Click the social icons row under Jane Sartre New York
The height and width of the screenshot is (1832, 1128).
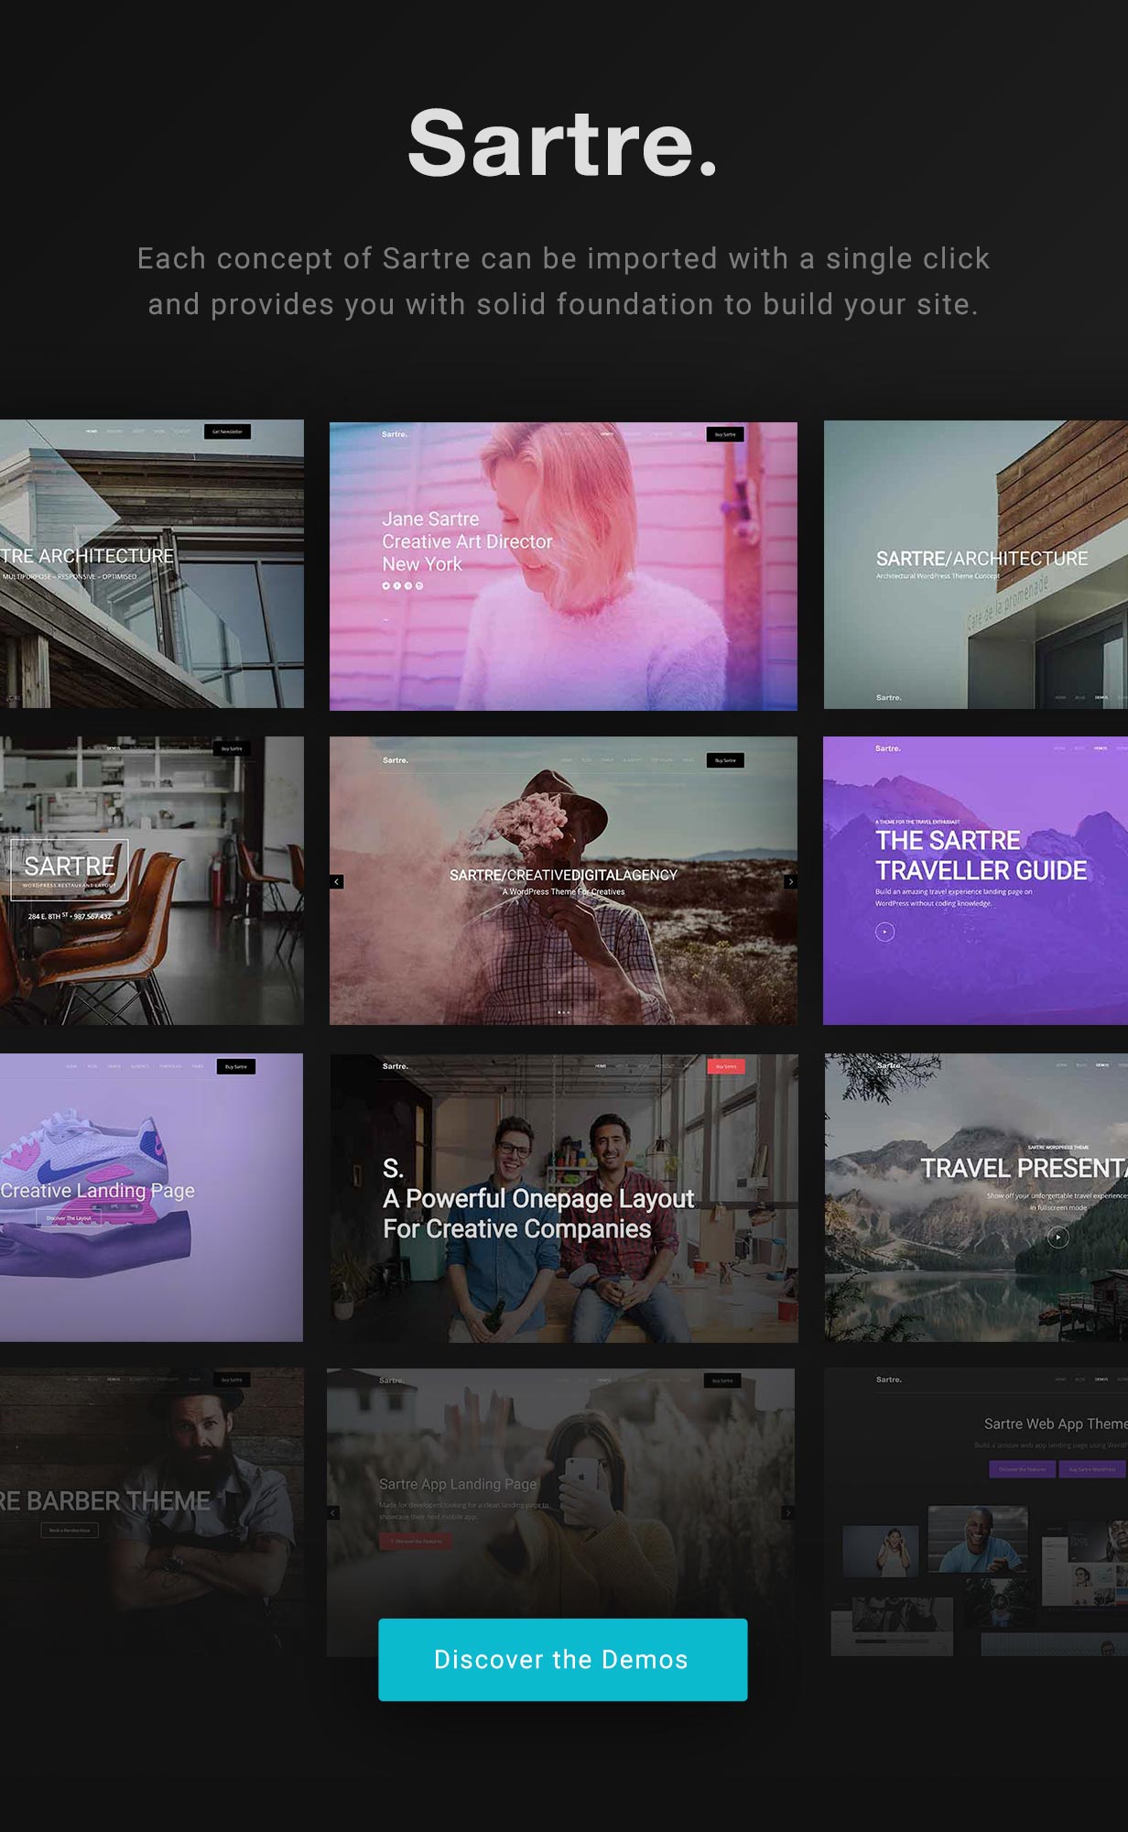[403, 585]
